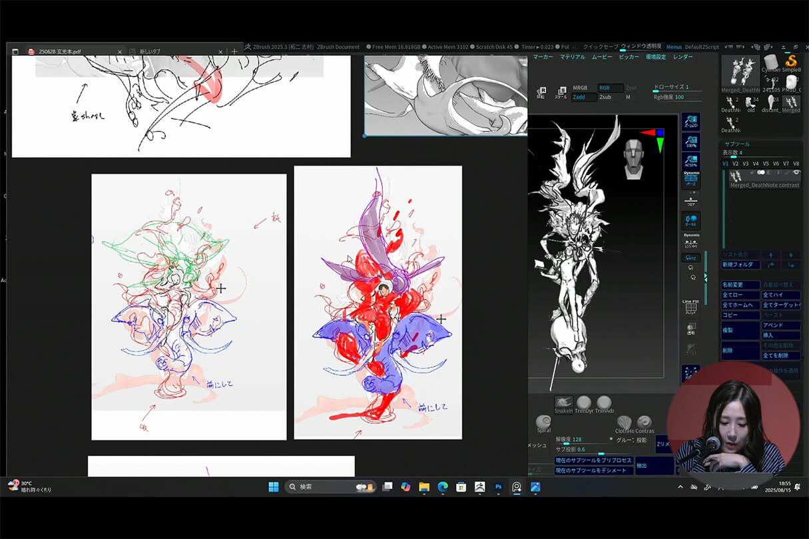The width and height of the screenshot is (809, 539).
Task: Click the Transparency icon in right shelf
Action: (690, 328)
